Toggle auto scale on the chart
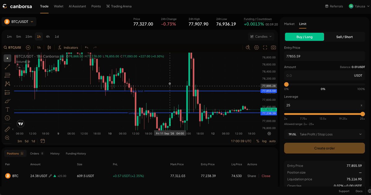Viewport: 371px width, 195px height. tap(272, 141)
